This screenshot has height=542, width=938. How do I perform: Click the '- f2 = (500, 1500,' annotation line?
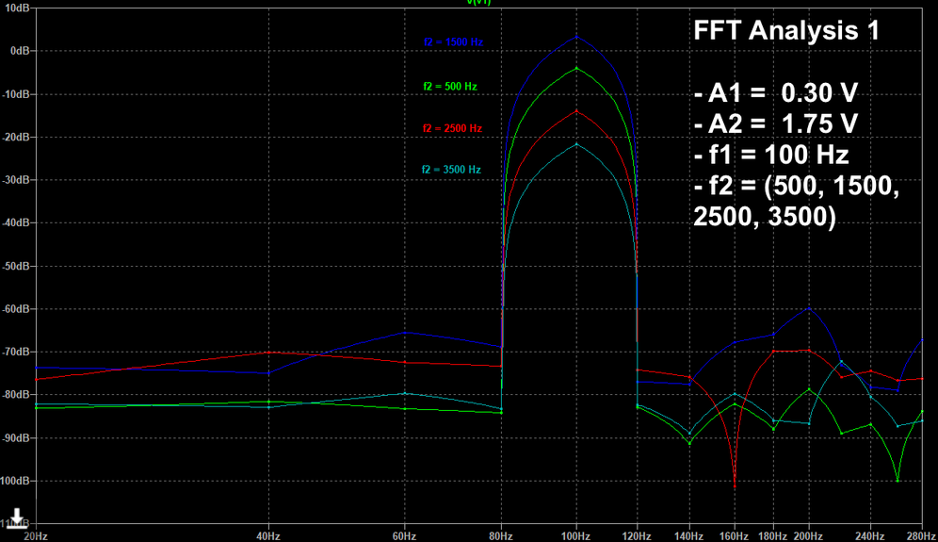click(x=796, y=187)
